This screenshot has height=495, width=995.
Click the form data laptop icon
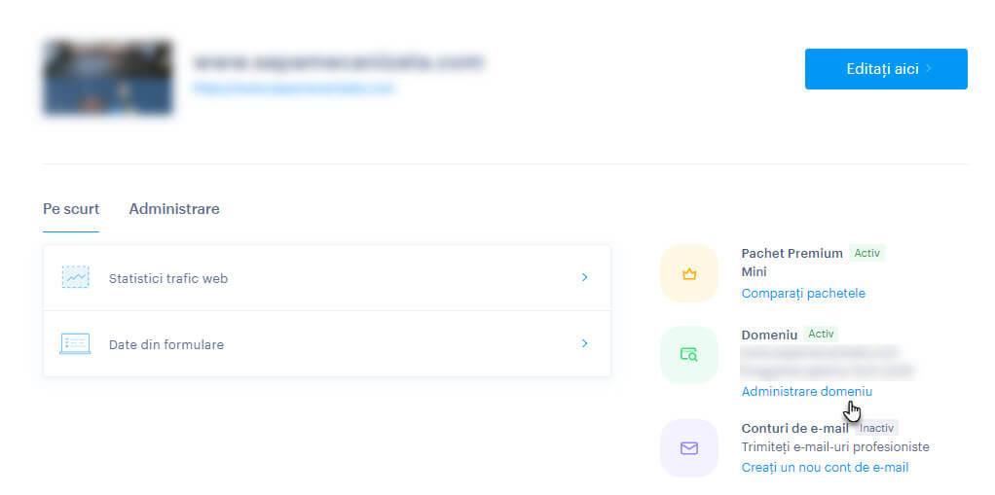[75, 343]
